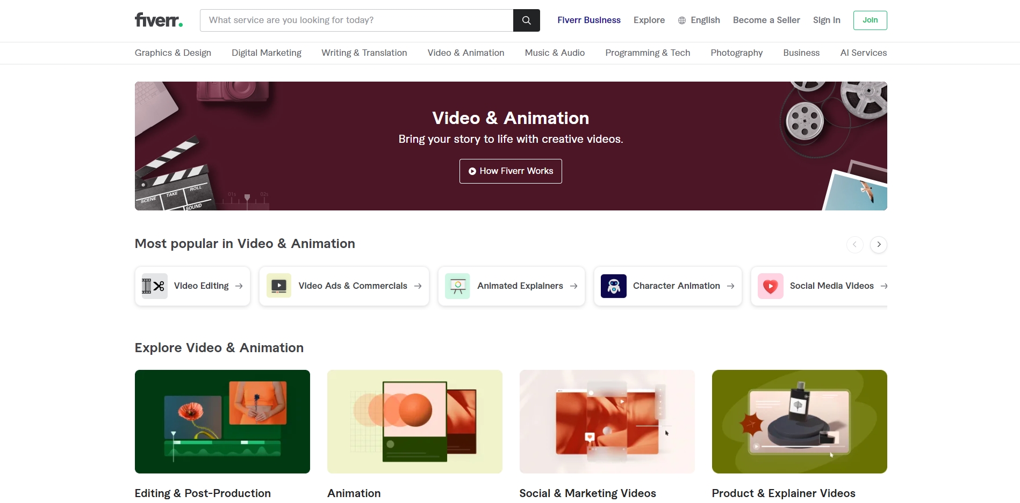Open the Video Ads & Commercials card
1020x503 pixels.
click(344, 286)
